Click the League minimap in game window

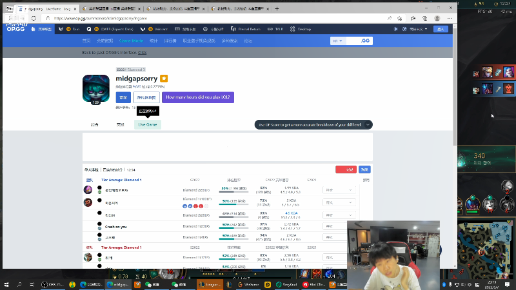click(486, 248)
